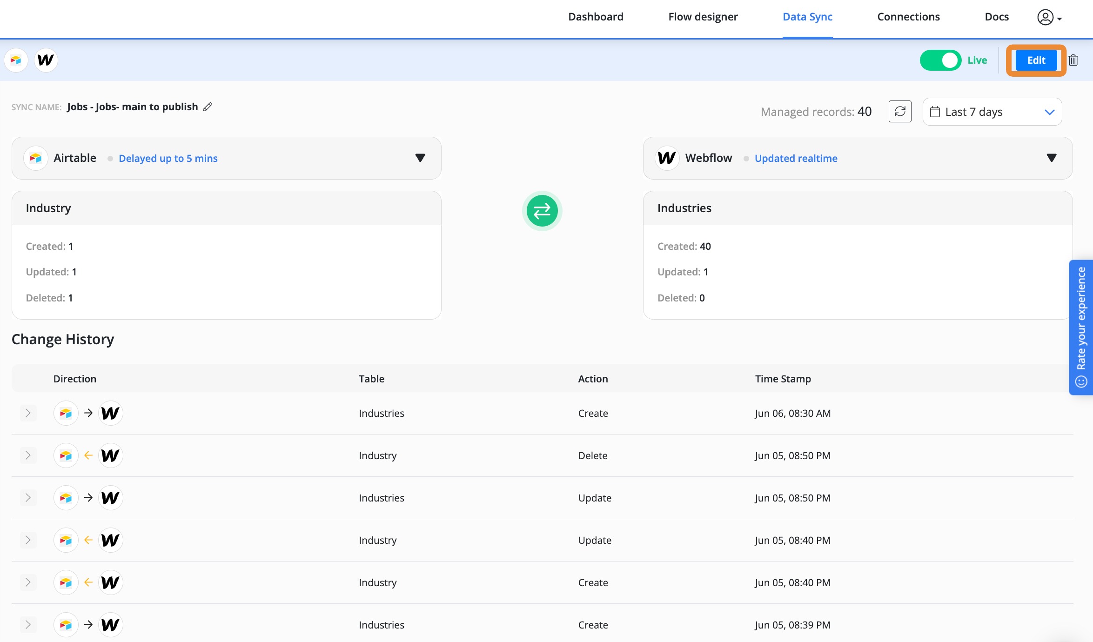Click the 'Jun 05, 08:39 PM' timestamp

pyautogui.click(x=792, y=625)
